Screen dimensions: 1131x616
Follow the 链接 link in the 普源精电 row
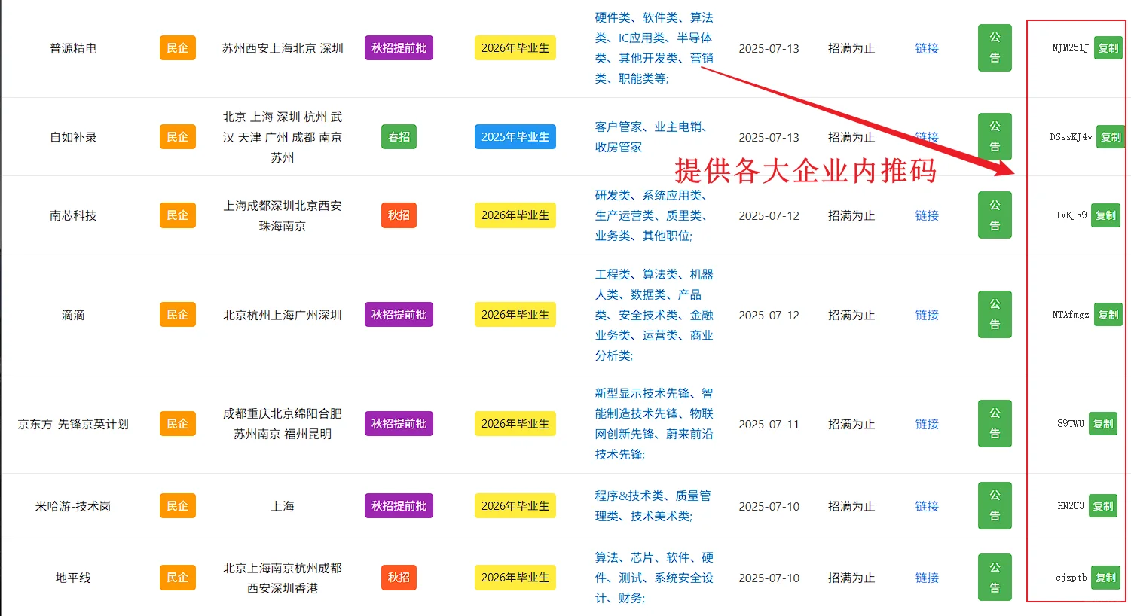click(927, 48)
